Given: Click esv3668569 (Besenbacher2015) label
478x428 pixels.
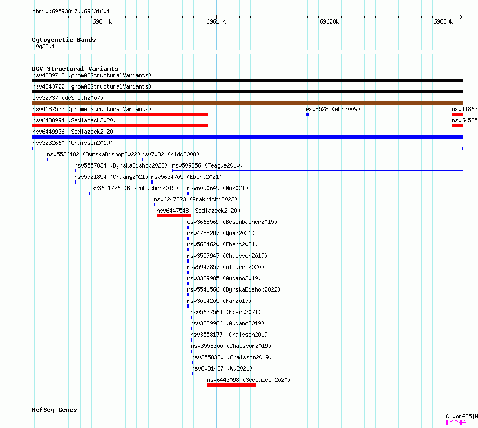Looking at the screenshot, I should 232,222.
